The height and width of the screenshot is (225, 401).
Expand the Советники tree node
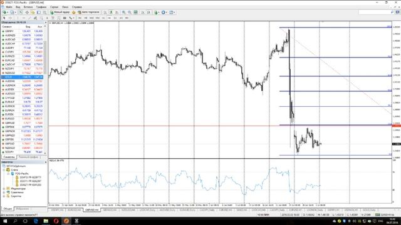coord(4,192)
